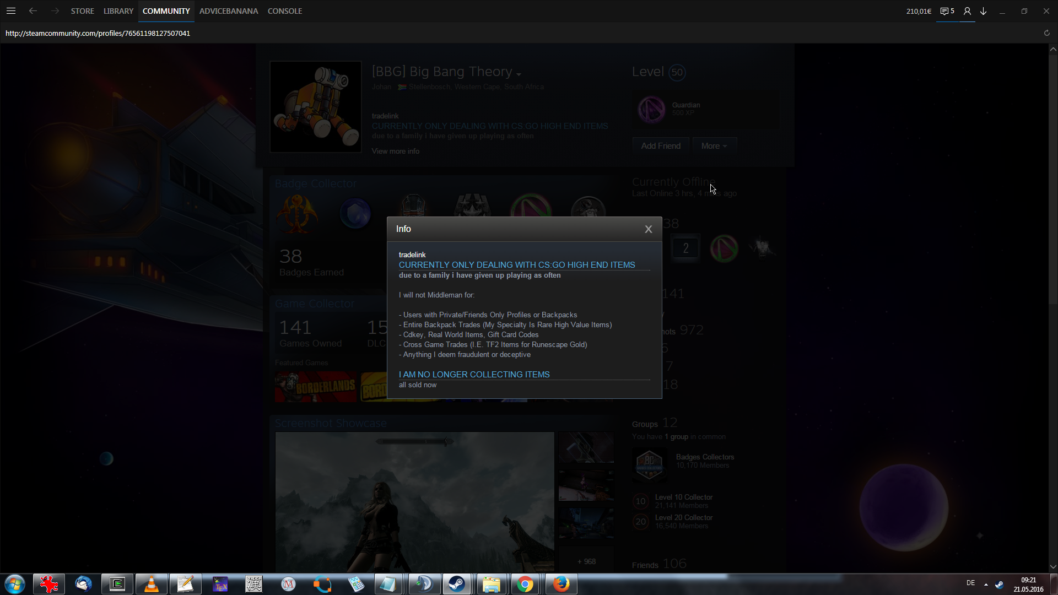Open the CONSOLE tab
The width and height of the screenshot is (1058, 595).
(285, 11)
